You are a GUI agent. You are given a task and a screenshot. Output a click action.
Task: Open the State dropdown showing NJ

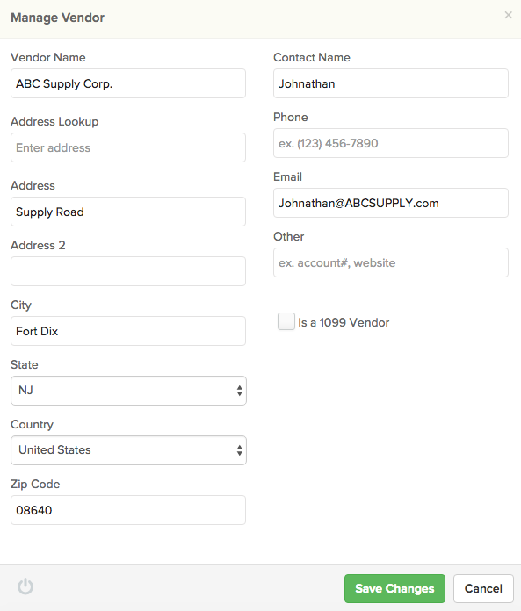pyautogui.click(x=128, y=391)
